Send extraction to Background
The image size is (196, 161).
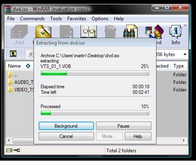click(66, 126)
